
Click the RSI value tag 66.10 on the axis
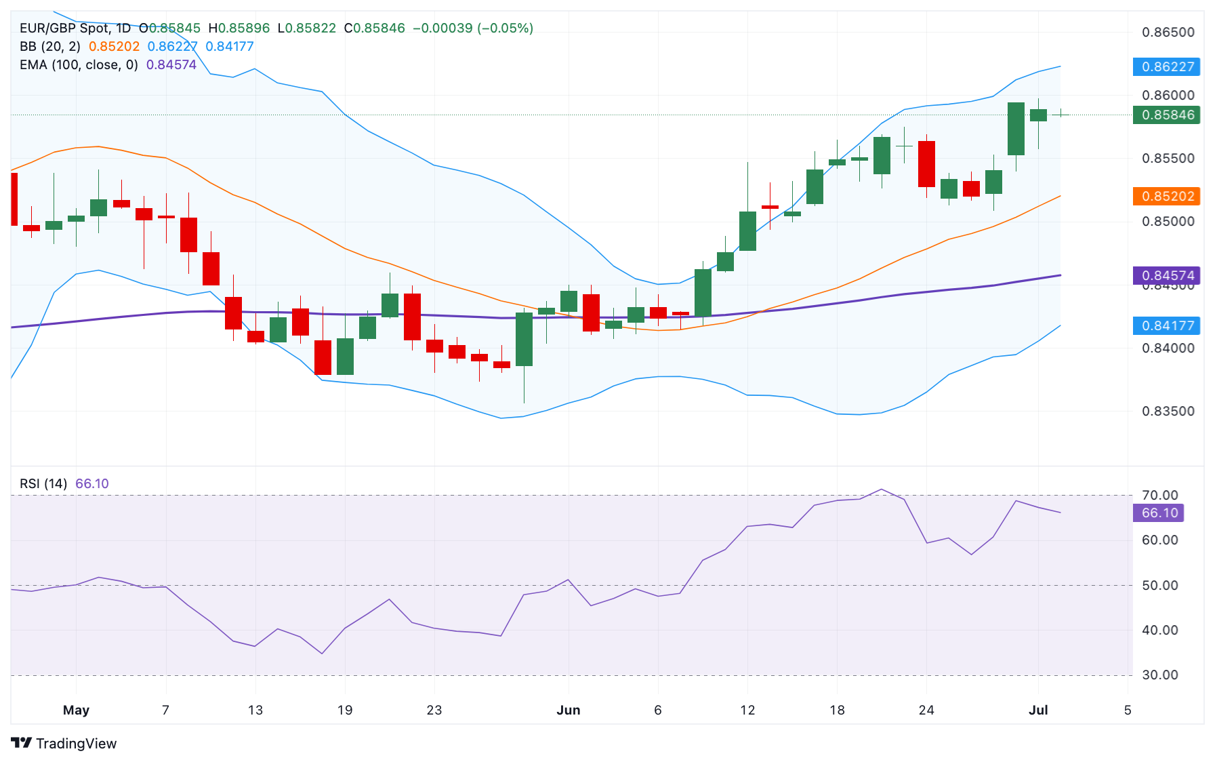pos(1158,513)
